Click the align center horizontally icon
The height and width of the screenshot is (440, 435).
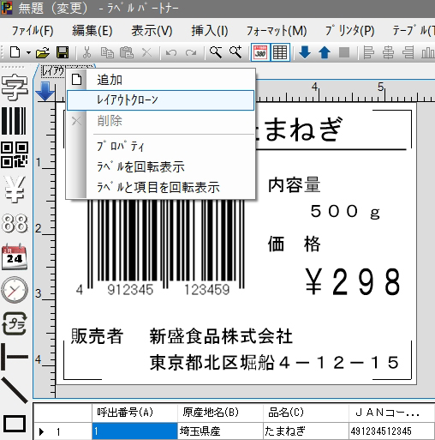click(388, 52)
